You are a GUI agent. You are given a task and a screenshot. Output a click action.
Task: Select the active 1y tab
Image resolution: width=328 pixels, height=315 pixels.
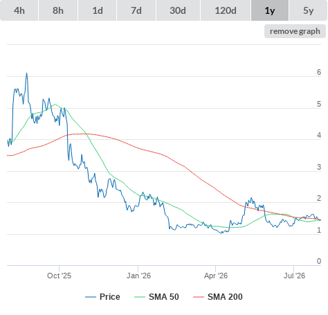click(270, 10)
